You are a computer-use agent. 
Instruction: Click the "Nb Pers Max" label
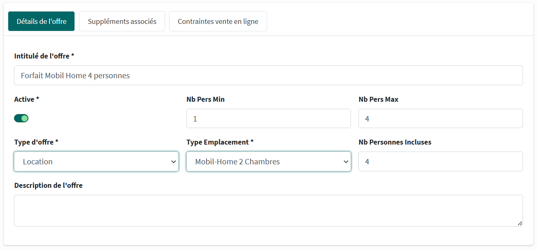378,99
